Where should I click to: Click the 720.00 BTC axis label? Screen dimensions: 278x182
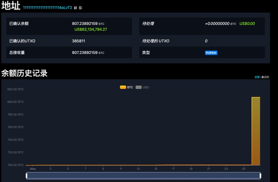click(16, 152)
